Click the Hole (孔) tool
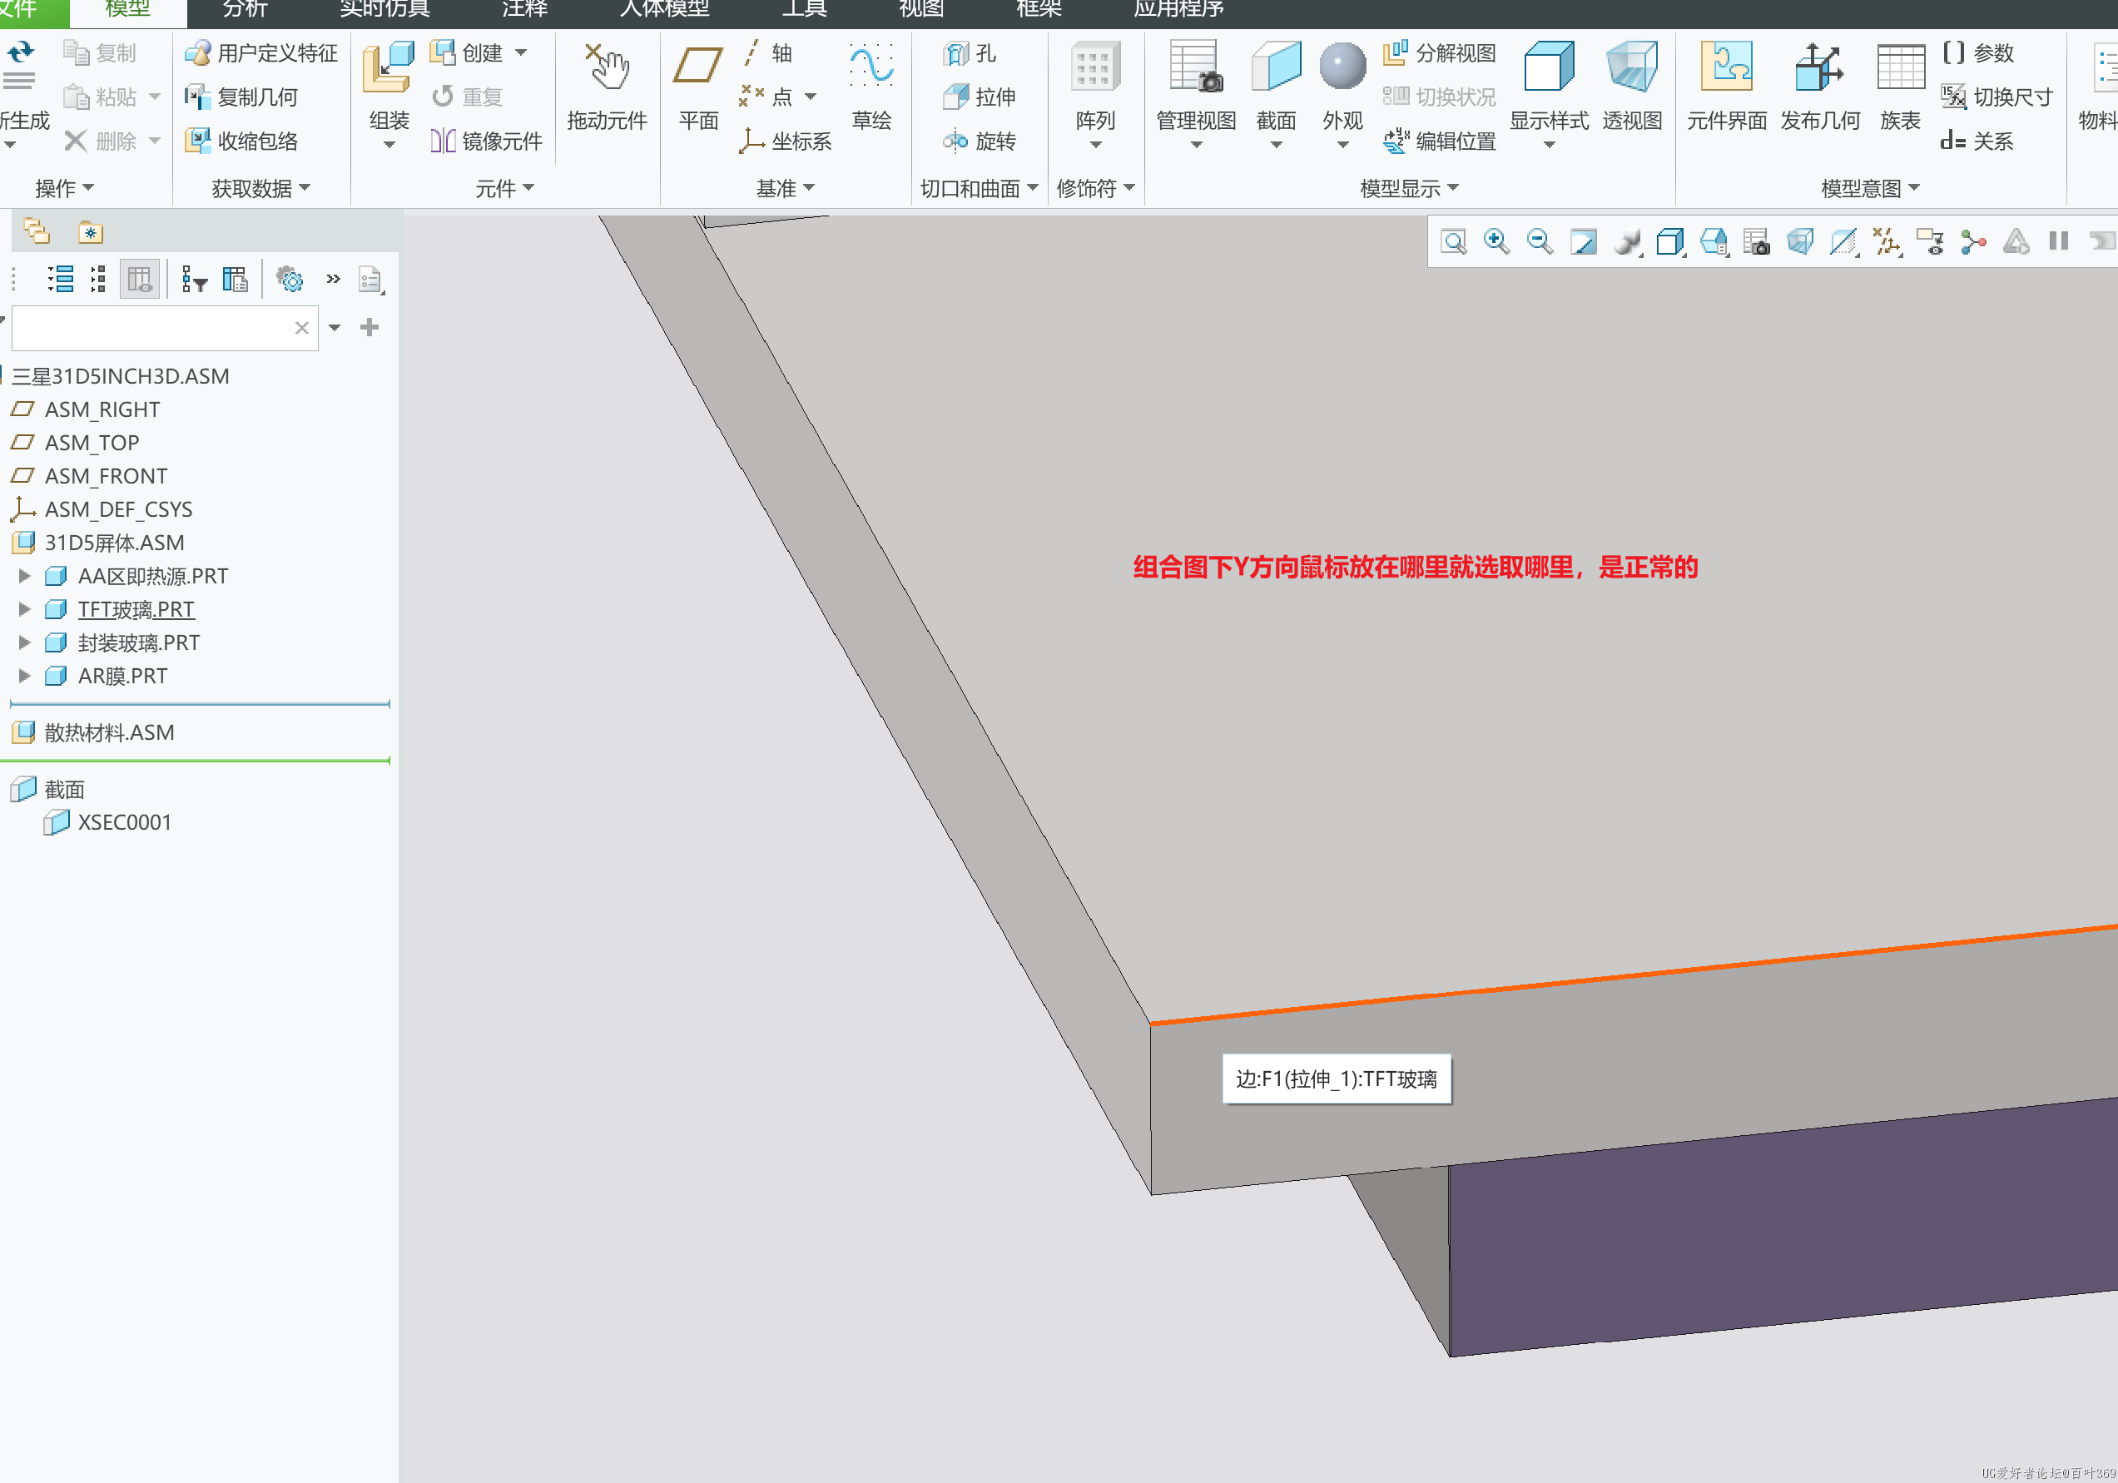 970,53
